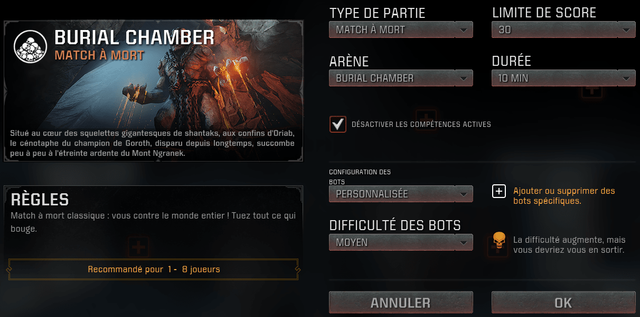Click the Annuler button
This screenshot has height=317, width=640.
401,303
